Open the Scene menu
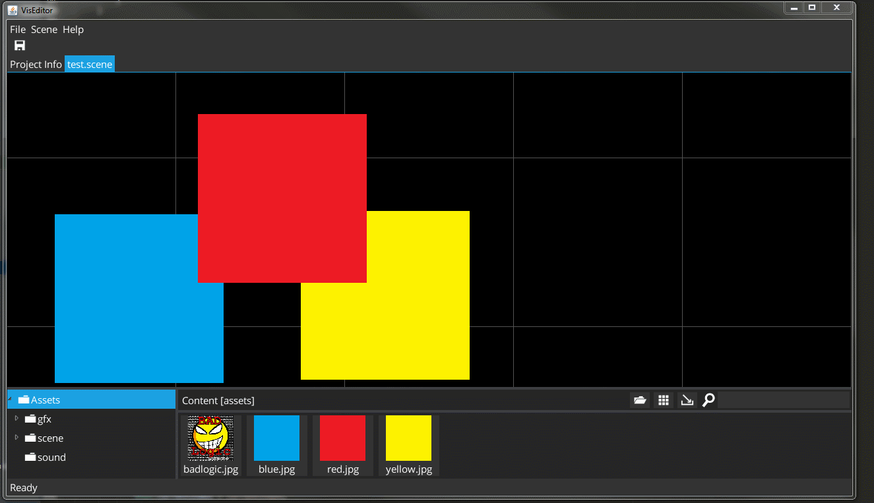Screen dimensions: 874x503 pyautogui.click(x=44, y=30)
